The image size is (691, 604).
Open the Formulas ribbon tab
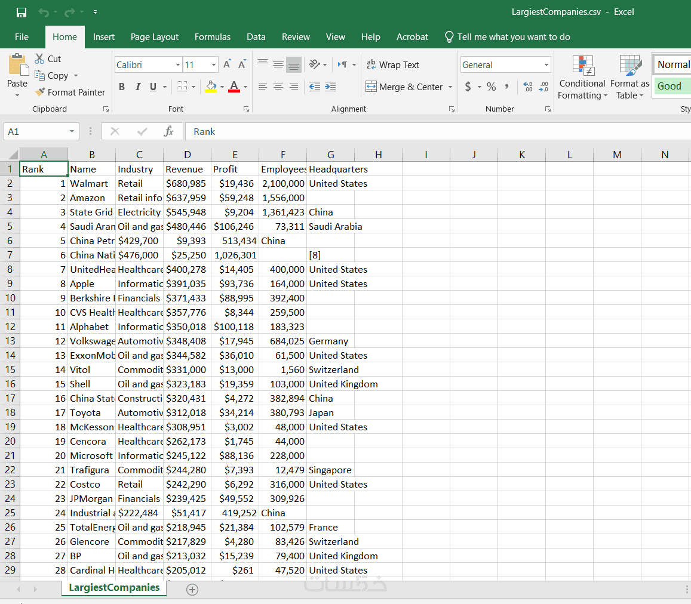pos(213,37)
